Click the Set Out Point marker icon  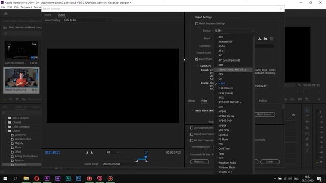tap(92, 152)
